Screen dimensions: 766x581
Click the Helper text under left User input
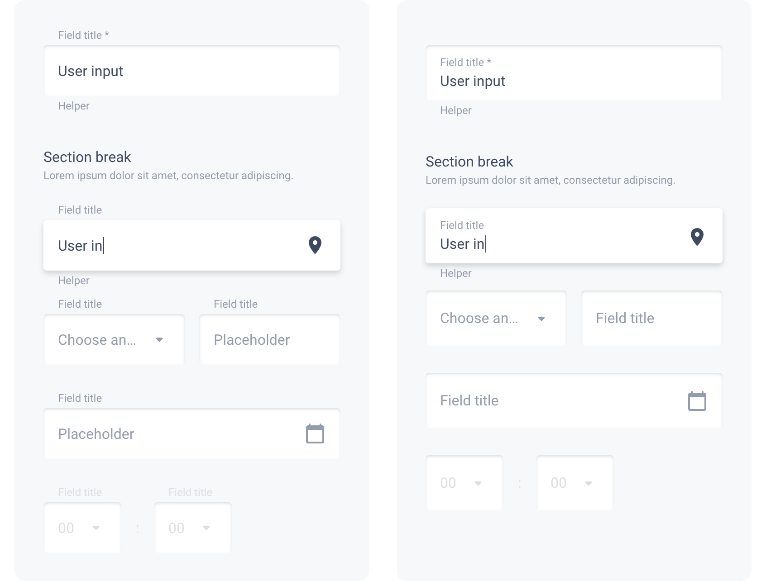tap(73, 105)
